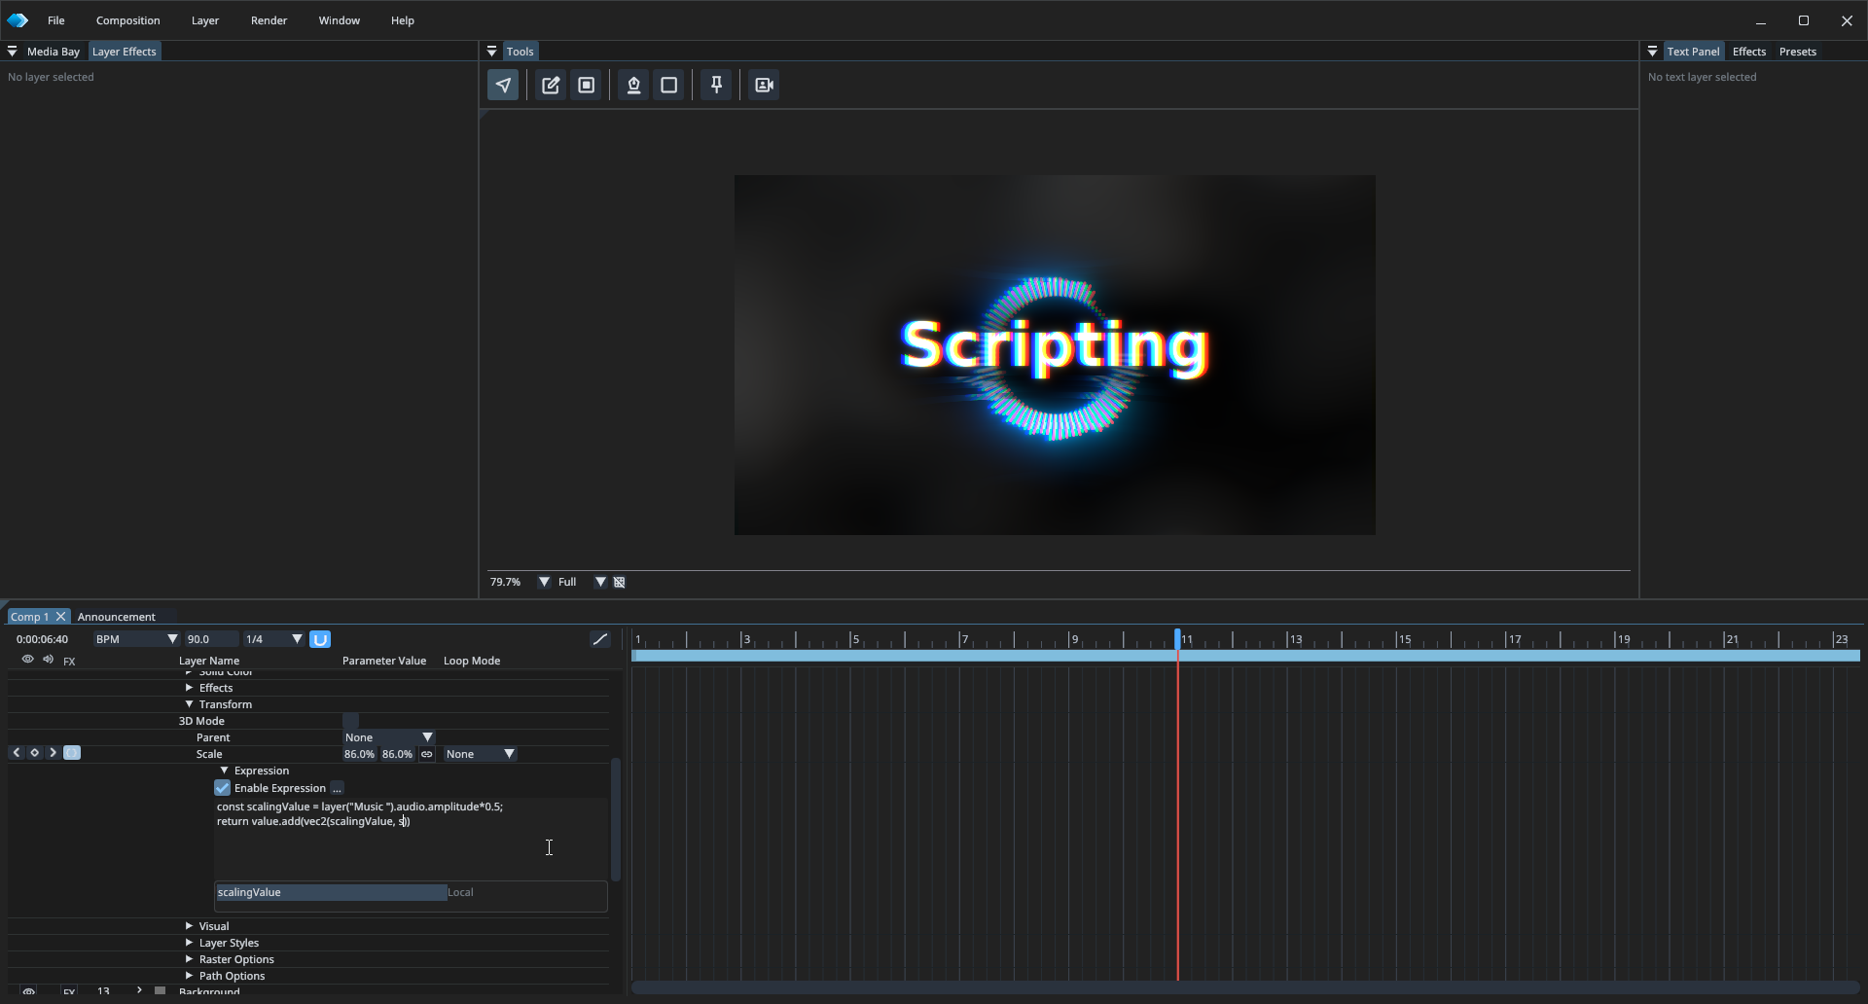Open the Composition menu
This screenshot has width=1868, height=1004.
(127, 20)
